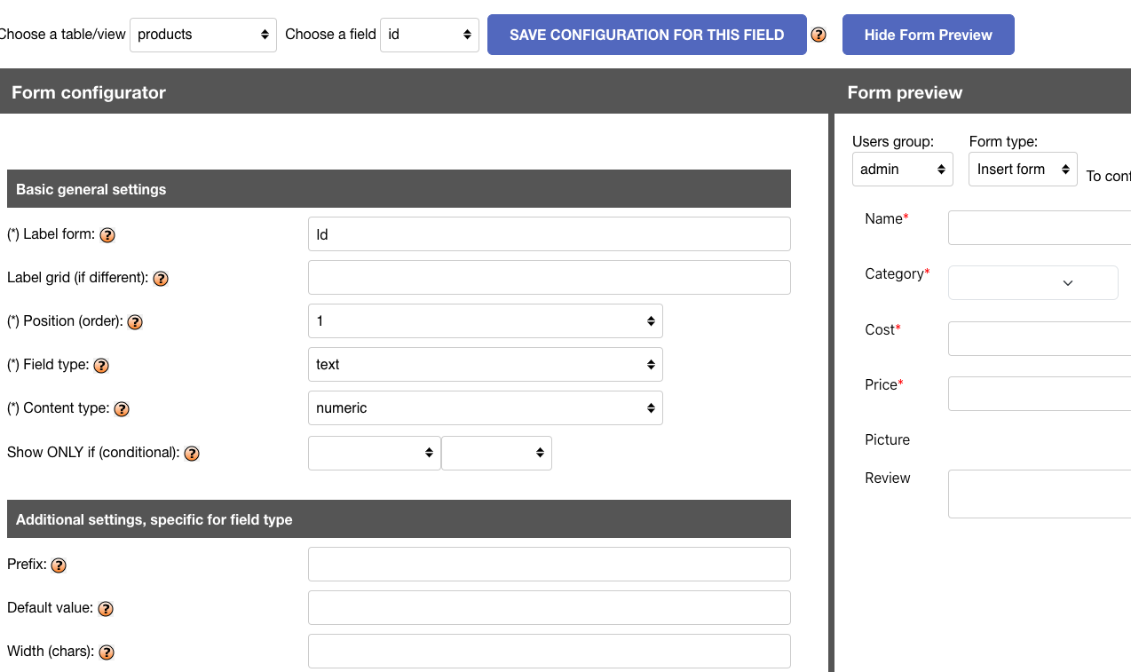Viewport: 1131px width, 672px height.
Task: Open the Category select in form preview
Action: pos(1033,282)
